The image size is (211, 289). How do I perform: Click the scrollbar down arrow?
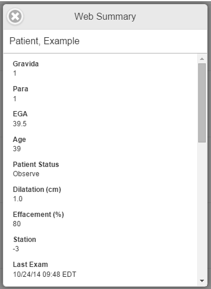[x=202, y=281]
